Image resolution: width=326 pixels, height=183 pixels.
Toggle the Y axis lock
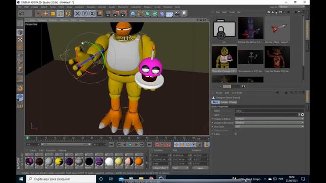click(x=85, y=14)
